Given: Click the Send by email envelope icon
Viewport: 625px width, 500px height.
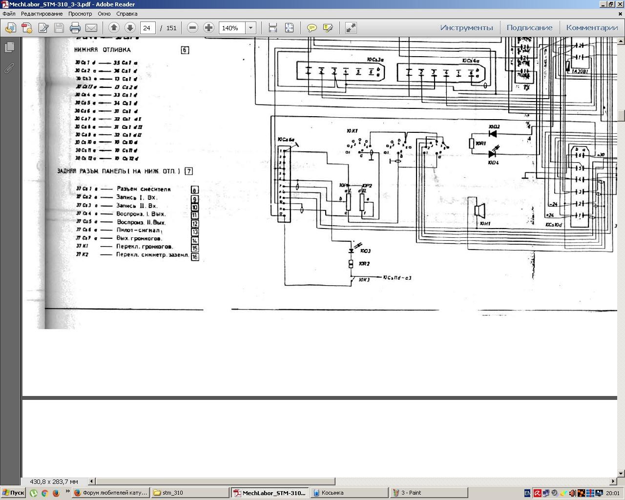Looking at the screenshot, I should [x=91, y=28].
